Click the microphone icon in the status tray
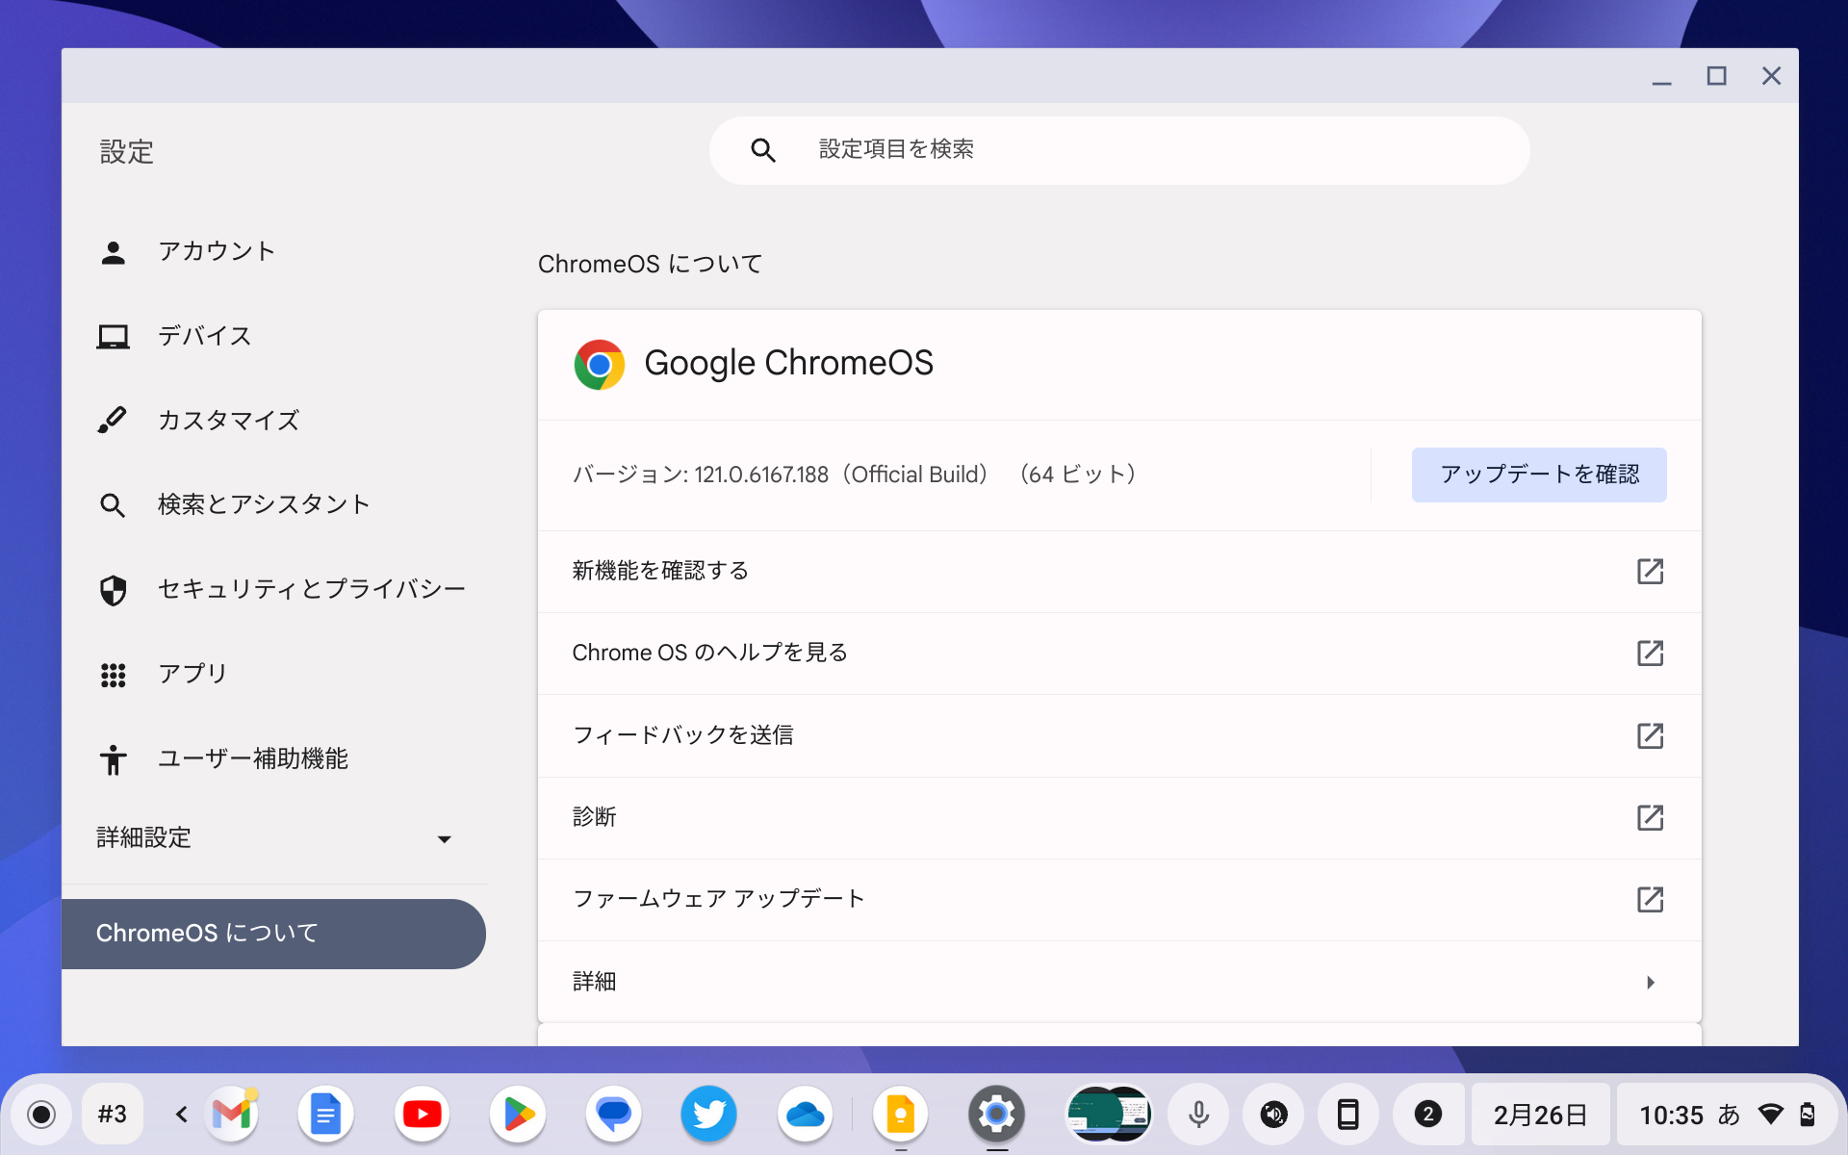1848x1155 pixels. 1197,1114
